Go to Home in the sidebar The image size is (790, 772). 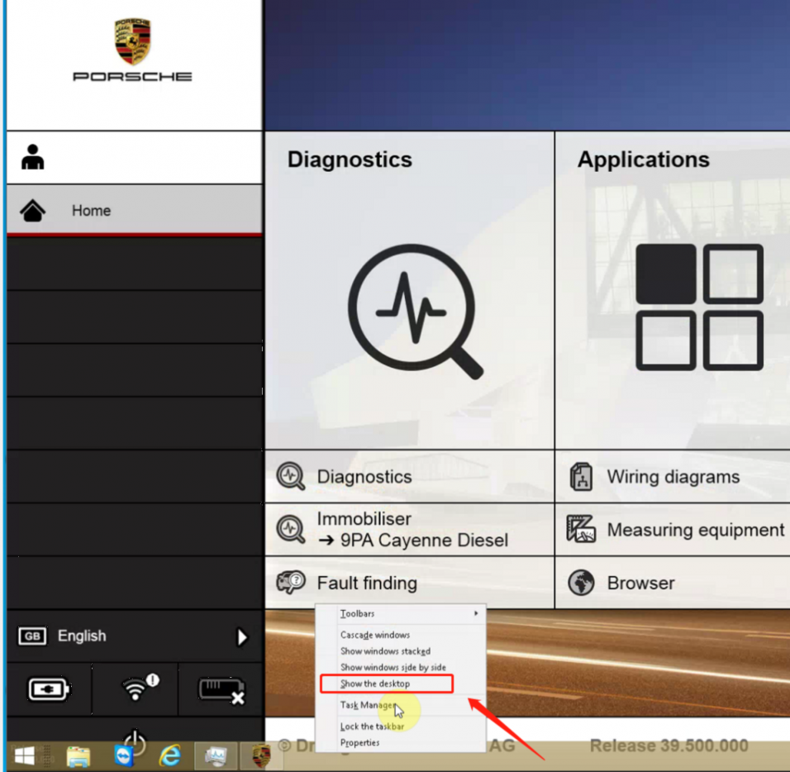click(91, 211)
